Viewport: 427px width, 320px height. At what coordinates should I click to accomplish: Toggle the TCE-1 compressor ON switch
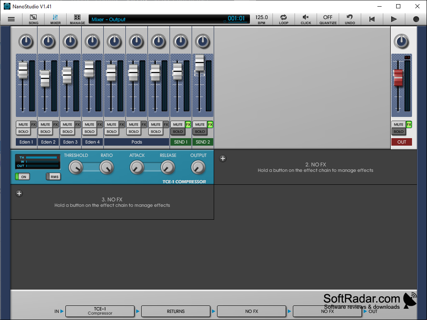click(22, 176)
